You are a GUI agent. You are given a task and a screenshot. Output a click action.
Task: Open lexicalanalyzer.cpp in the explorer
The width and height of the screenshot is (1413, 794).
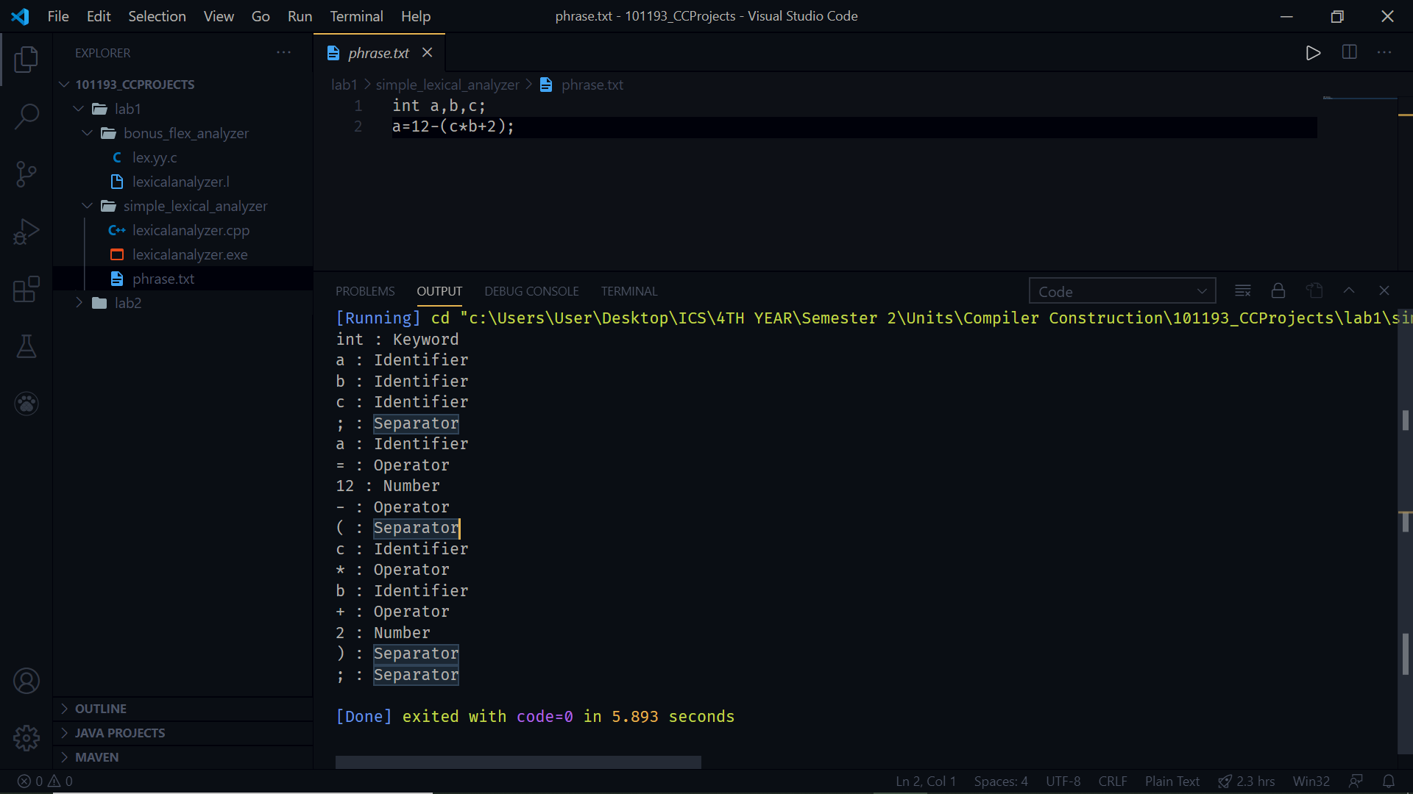191,230
